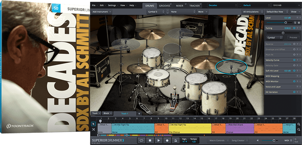Open the Show dropdown

(x=295, y=12)
